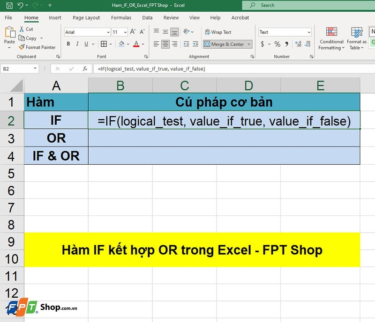Open the font size dropdown
375x322 pixels.
pyautogui.click(x=125, y=32)
